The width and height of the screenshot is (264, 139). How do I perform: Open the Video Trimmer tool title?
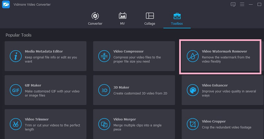pos(37,120)
